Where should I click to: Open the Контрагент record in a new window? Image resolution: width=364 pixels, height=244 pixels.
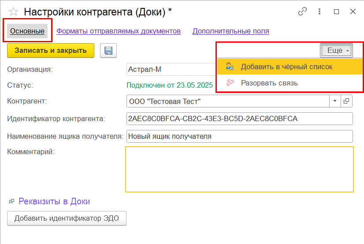(346, 101)
